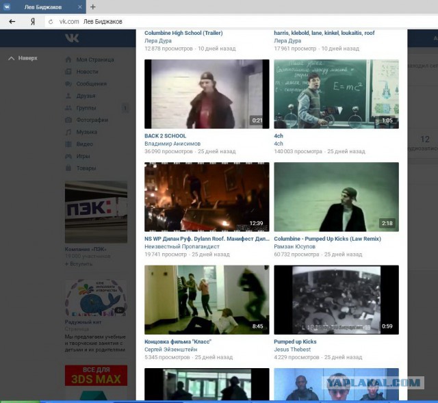Click the person icon beside Друзья
Screen dimensions: 438x403
point(68,96)
